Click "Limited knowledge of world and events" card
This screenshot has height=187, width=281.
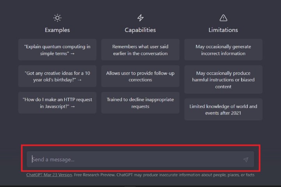coord(223,109)
